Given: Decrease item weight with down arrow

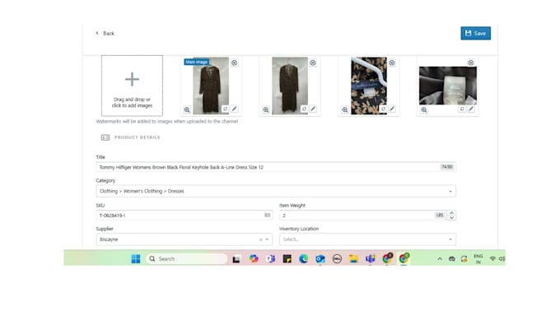Looking at the screenshot, I should point(451,218).
